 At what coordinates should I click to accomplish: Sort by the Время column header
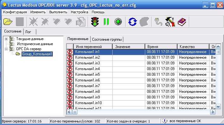161,47
